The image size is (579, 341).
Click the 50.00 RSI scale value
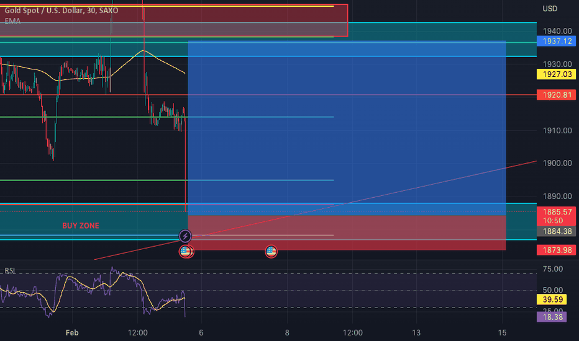[x=553, y=290]
